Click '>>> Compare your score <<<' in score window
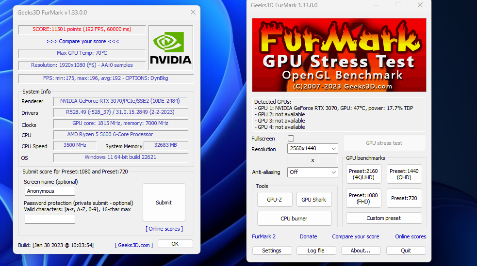 click(x=82, y=41)
